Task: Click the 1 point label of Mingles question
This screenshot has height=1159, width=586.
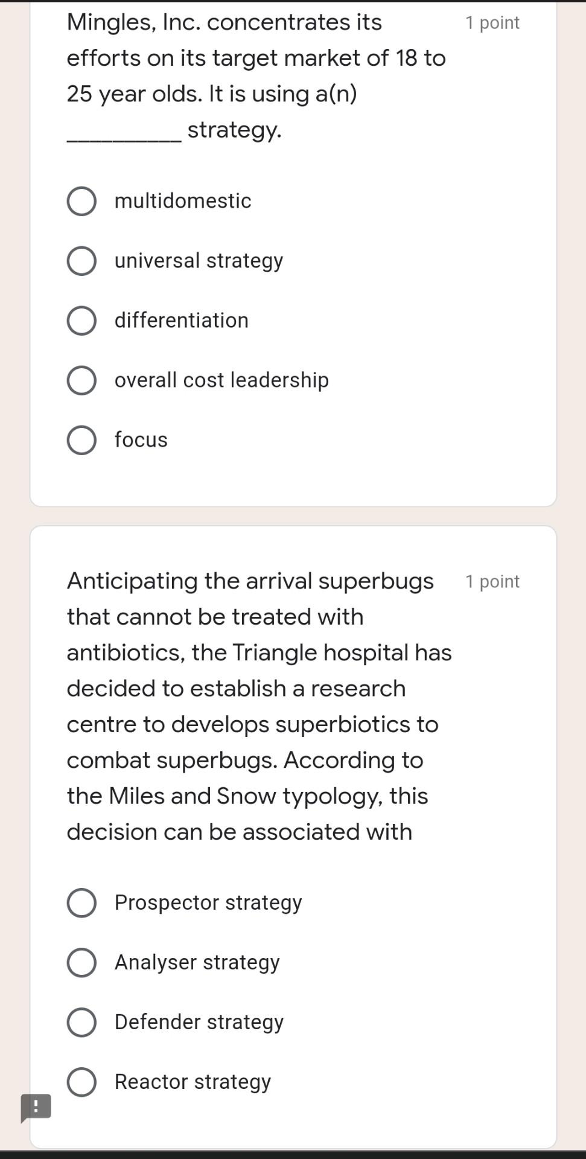Action: (x=492, y=23)
